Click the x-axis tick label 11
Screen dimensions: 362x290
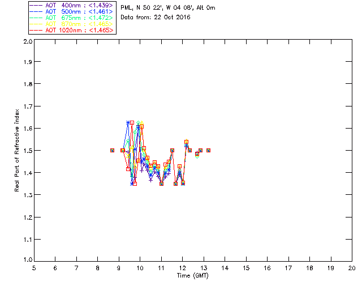[161, 268]
